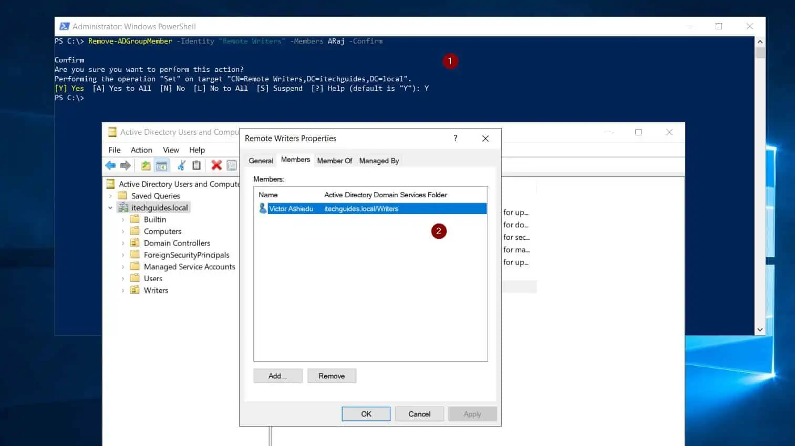Screen dimensions: 795x446
Task: Click the PowerShell scrollbar down arrow
Action: [760, 330]
